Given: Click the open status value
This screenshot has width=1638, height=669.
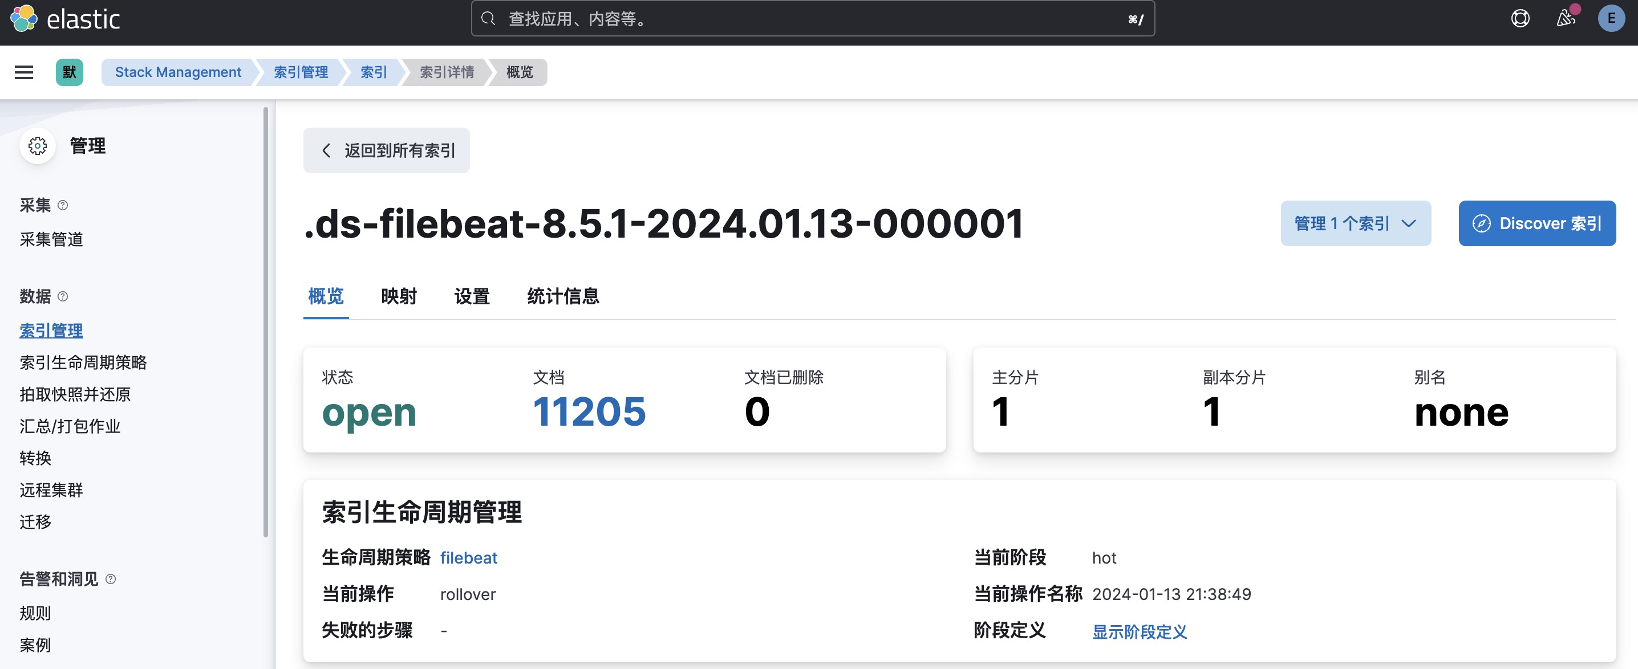Looking at the screenshot, I should pyautogui.click(x=370, y=413).
